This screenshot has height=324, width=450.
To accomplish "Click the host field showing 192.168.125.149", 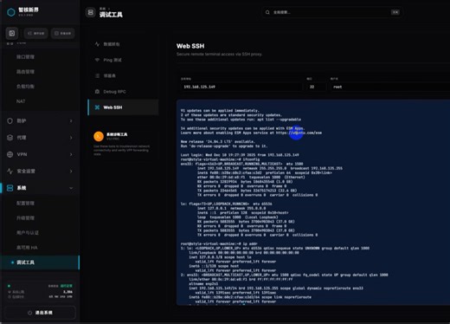I will (x=241, y=87).
